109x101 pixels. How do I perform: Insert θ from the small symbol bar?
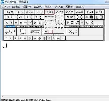coord(11,22)
